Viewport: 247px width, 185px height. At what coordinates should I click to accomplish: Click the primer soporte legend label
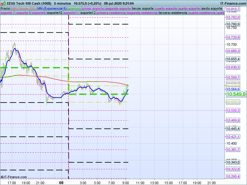[x=93, y=8]
